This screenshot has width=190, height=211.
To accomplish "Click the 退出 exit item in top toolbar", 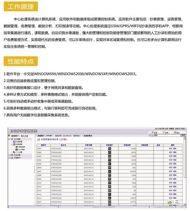I will pyautogui.click(x=177, y=132).
